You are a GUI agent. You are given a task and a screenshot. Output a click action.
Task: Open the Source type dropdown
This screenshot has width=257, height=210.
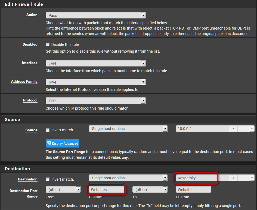[x=128, y=129]
